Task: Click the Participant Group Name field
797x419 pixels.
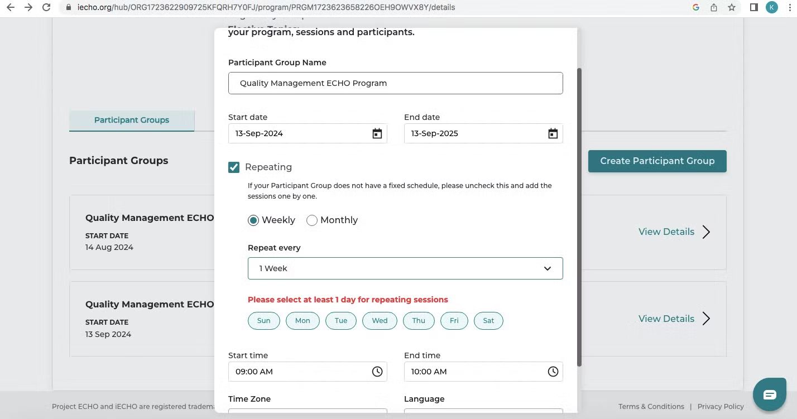Action: pyautogui.click(x=396, y=83)
